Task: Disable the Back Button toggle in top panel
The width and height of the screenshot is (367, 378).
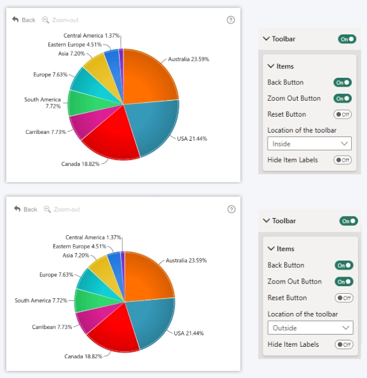Action: tap(342, 82)
